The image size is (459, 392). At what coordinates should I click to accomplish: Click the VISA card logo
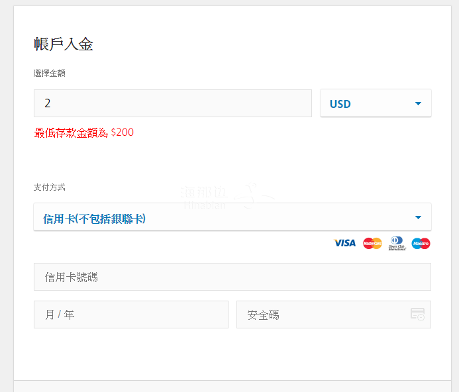point(344,243)
